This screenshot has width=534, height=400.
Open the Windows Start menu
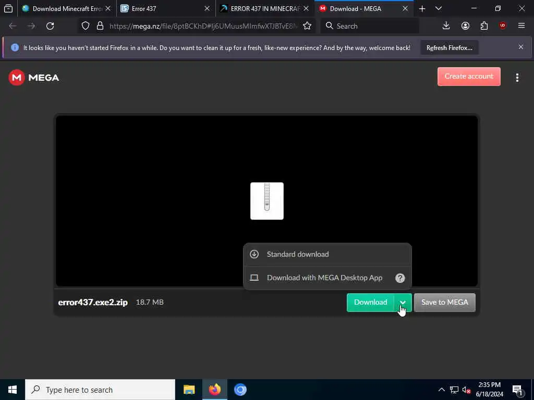(13, 390)
